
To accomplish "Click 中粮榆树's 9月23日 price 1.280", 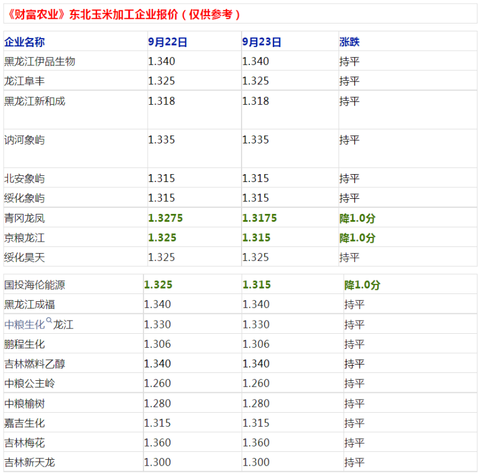I will [x=255, y=404].
